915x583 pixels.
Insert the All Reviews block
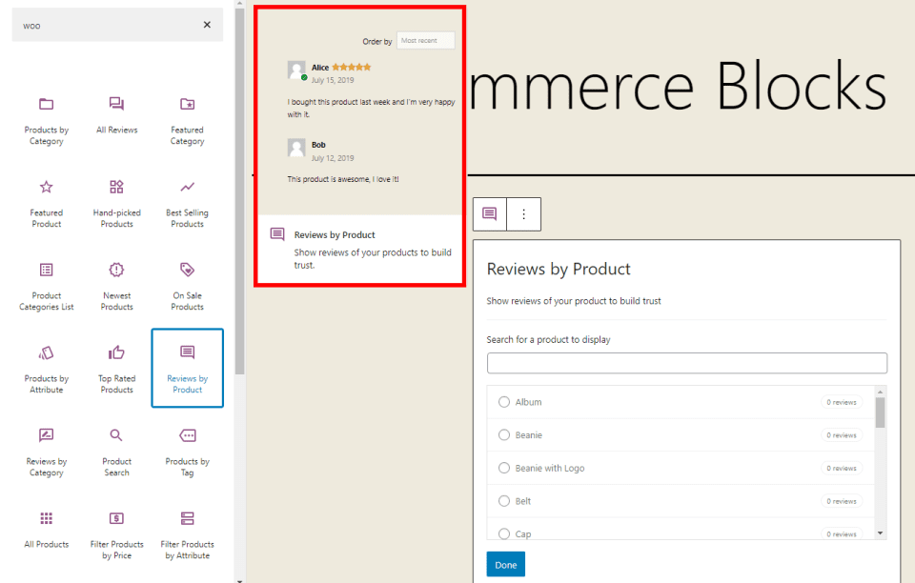(x=116, y=114)
